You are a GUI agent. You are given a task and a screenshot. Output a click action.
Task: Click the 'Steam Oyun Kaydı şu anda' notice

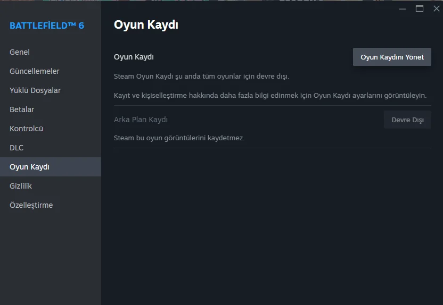(201, 77)
